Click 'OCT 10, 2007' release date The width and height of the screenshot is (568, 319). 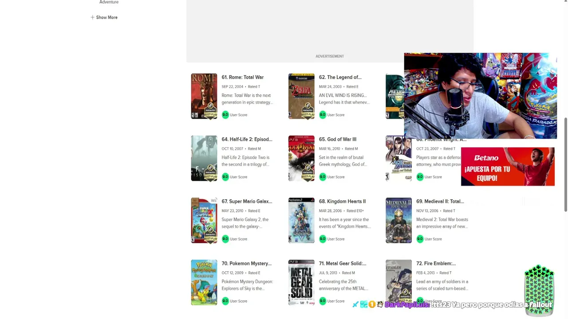[x=232, y=148]
